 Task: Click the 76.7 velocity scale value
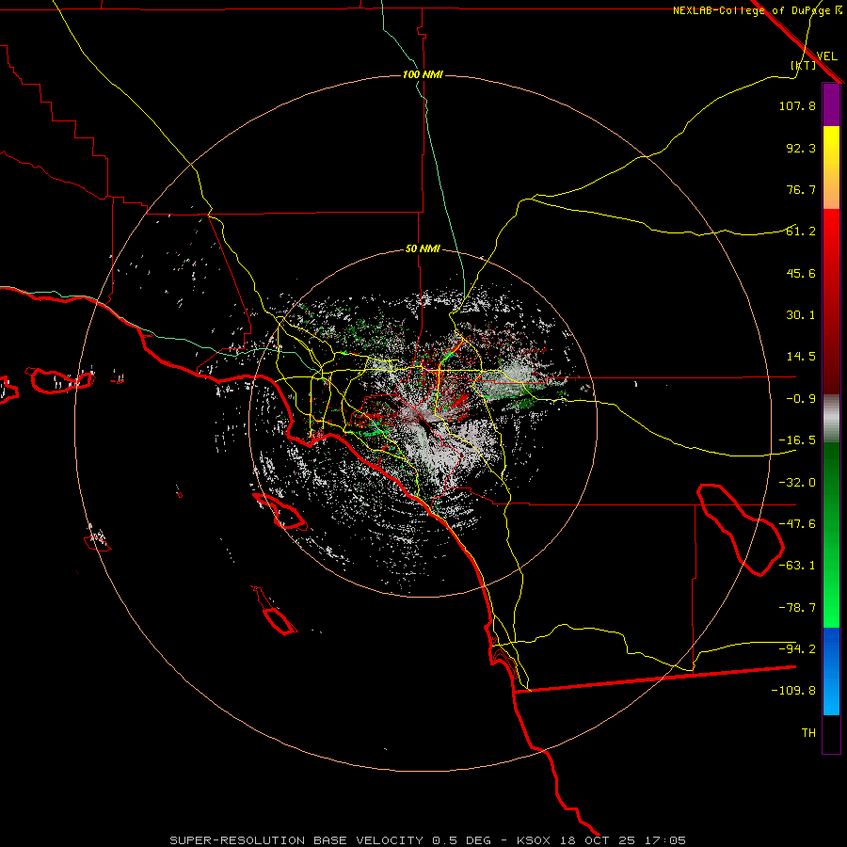pos(801,189)
